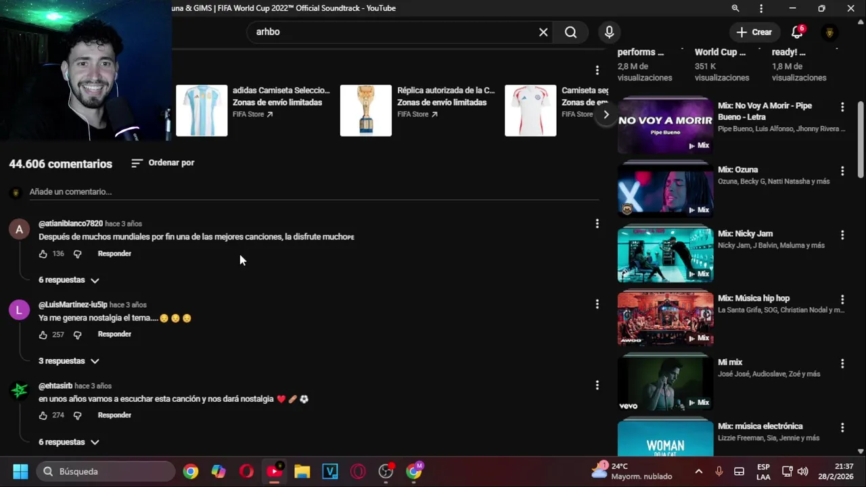Image resolution: width=866 pixels, height=487 pixels.
Task: Open the Mix: Ozuna title
Action: 738,170
